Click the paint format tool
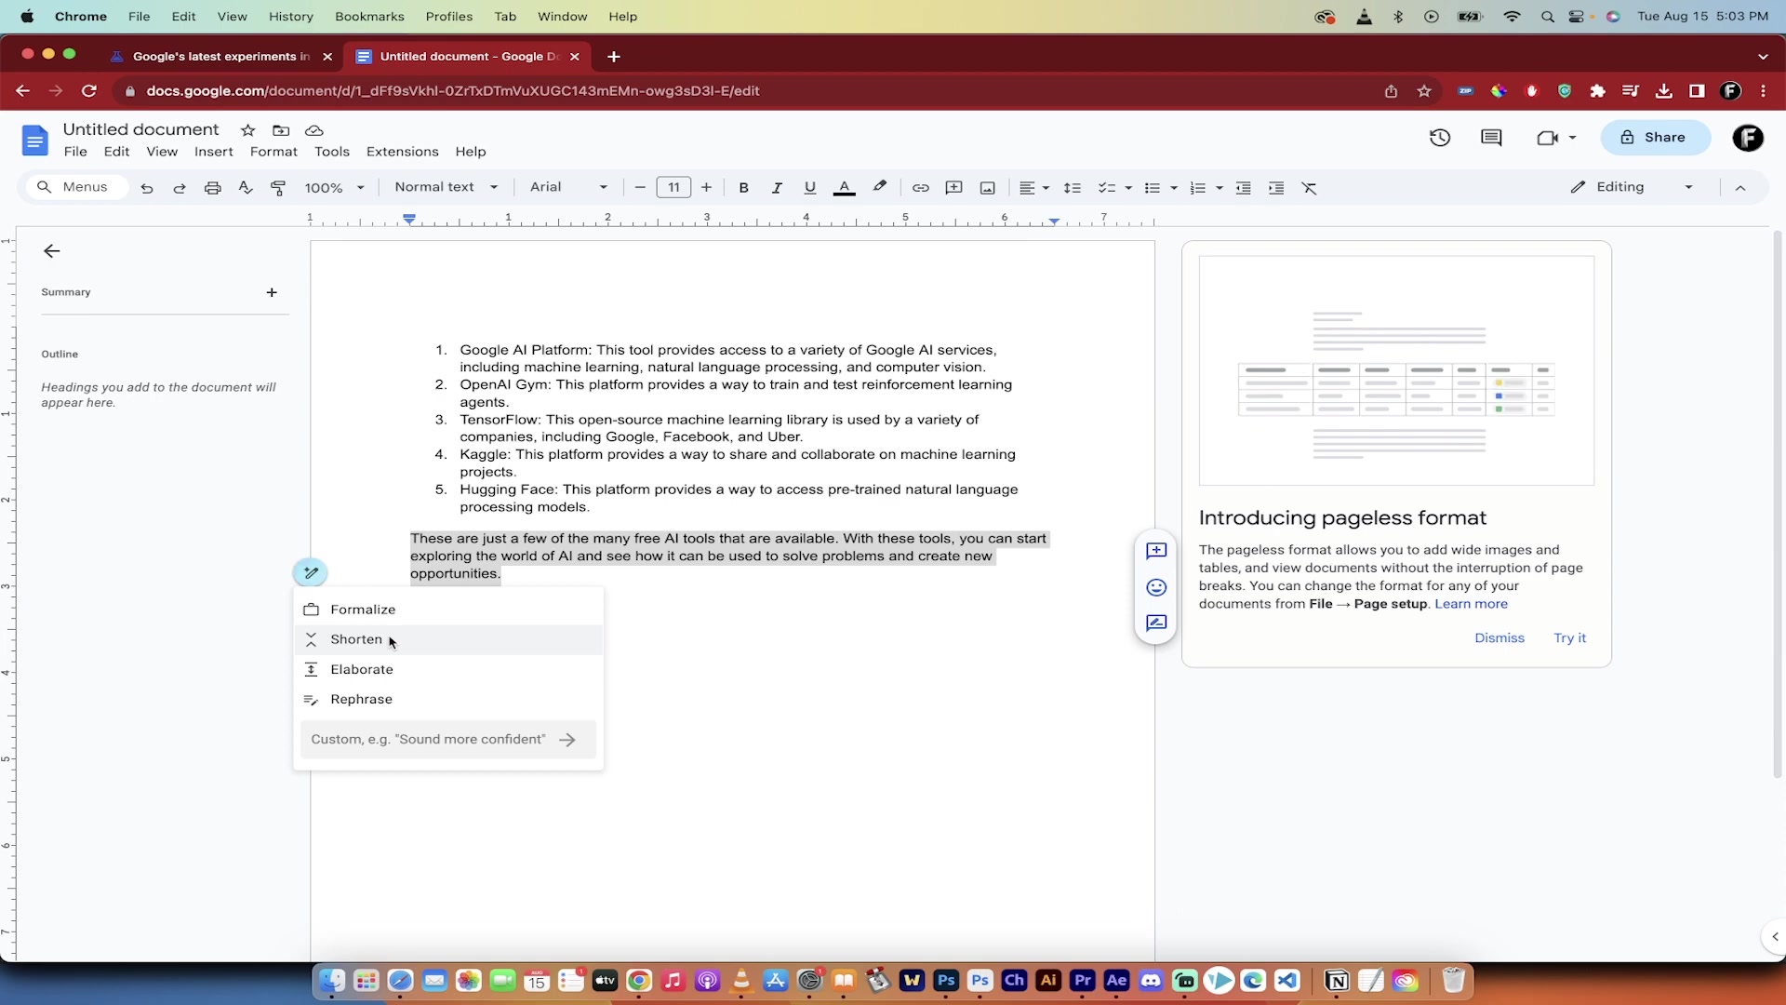The height and width of the screenshot is (1005, 1786). coord(278,187)
